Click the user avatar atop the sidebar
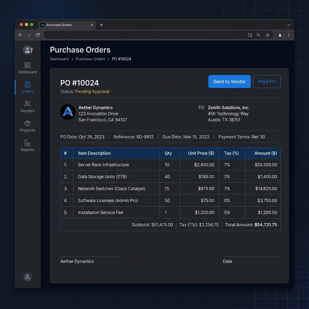 click(x=27, y=50)
